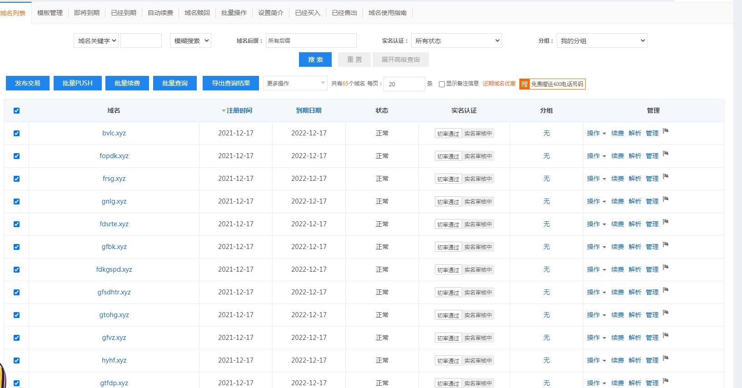Sort by 注册时间 column arrow

224,111
